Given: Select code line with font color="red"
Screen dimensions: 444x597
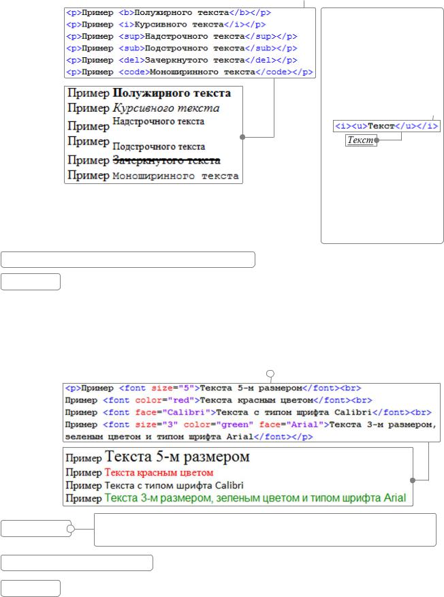Looking at the screenshot, I should 219,400.
